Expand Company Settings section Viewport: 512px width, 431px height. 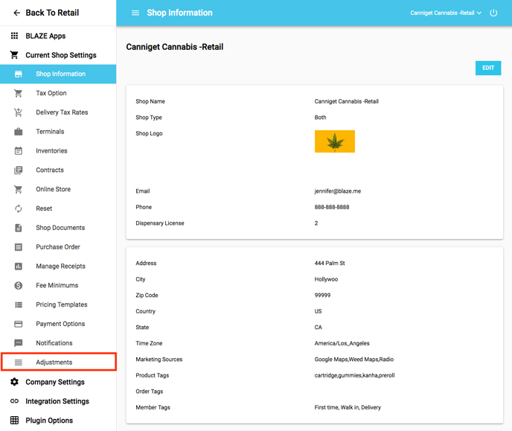(x=58, y=382)
